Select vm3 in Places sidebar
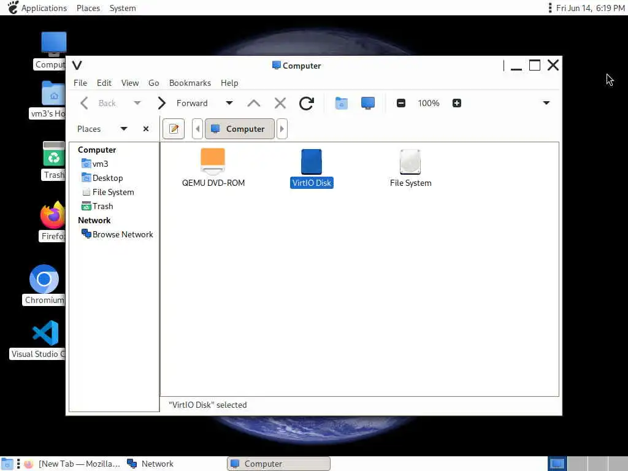 point(100,164)
